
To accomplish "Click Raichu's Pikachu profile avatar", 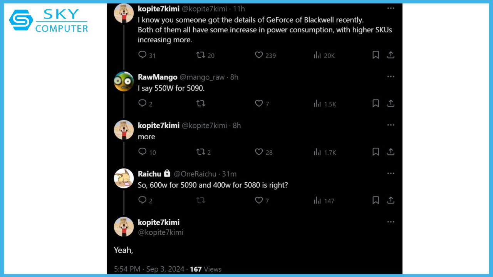I will tap(124, 178).
